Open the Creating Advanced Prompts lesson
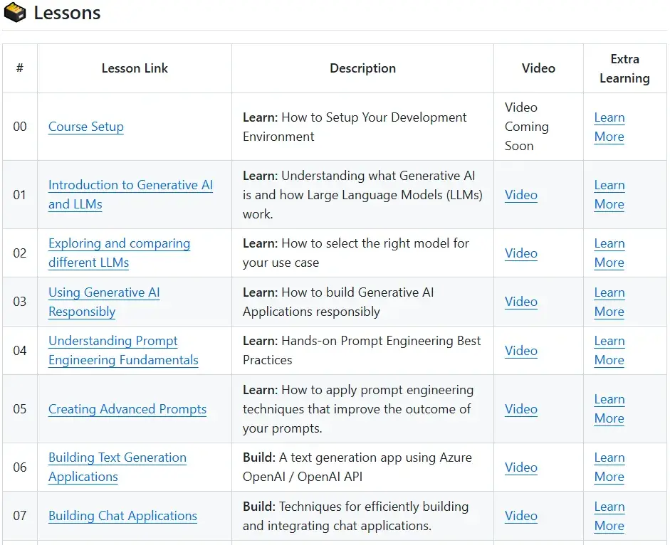This screenshot has width=670, height=545. [127, 409]
